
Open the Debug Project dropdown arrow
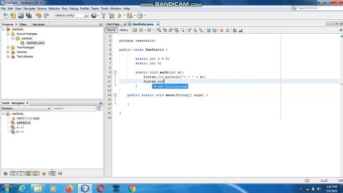pyautogui.click(x=135, y=16)
